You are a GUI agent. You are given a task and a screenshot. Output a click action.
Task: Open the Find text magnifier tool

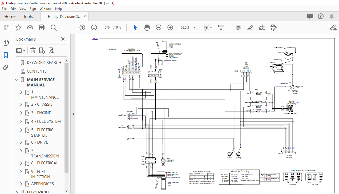[x=54, y=27]
